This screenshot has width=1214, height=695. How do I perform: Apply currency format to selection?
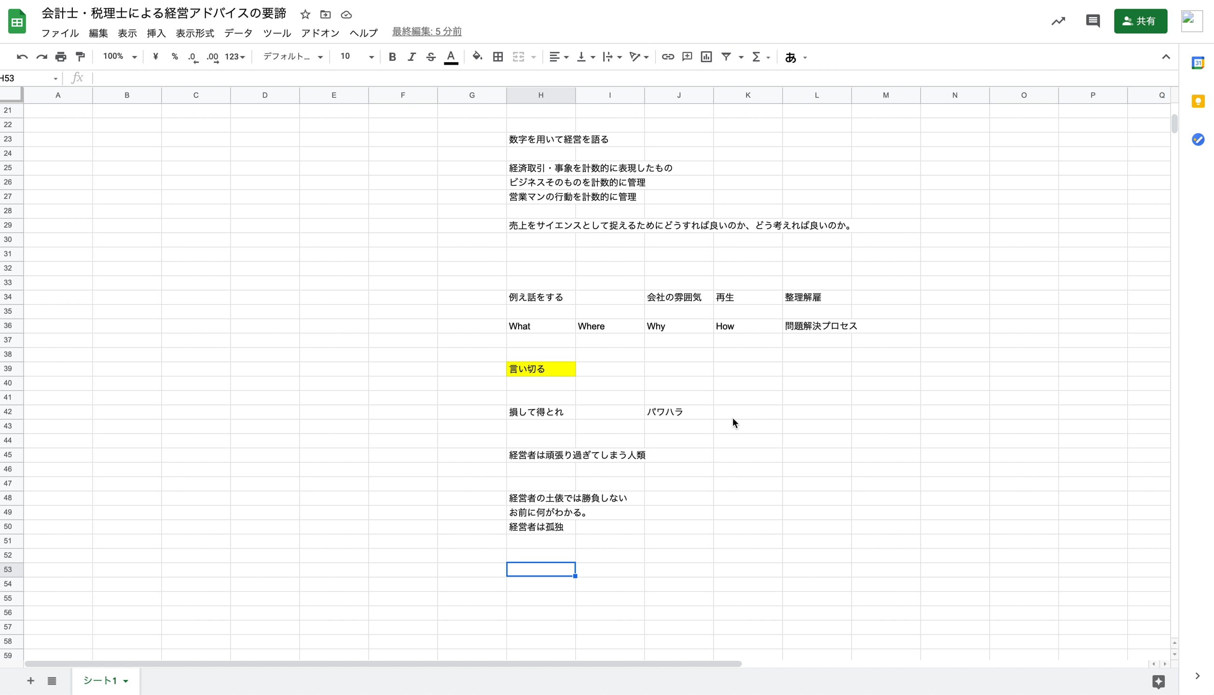pos(155,56)
